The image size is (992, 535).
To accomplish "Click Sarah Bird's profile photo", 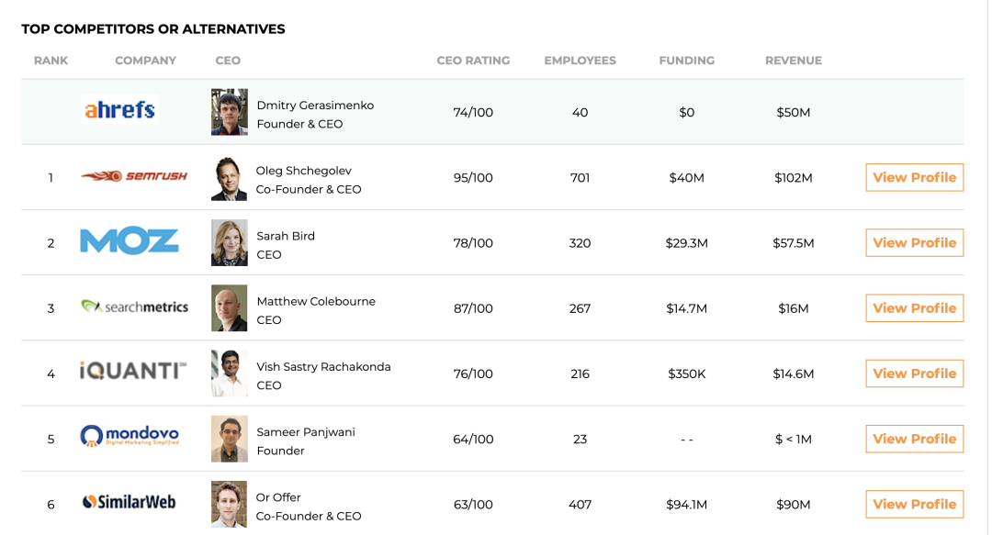I will [229, 243].
